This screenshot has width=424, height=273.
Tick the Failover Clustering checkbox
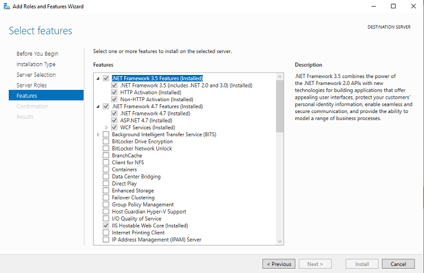(x=106, y=197)
